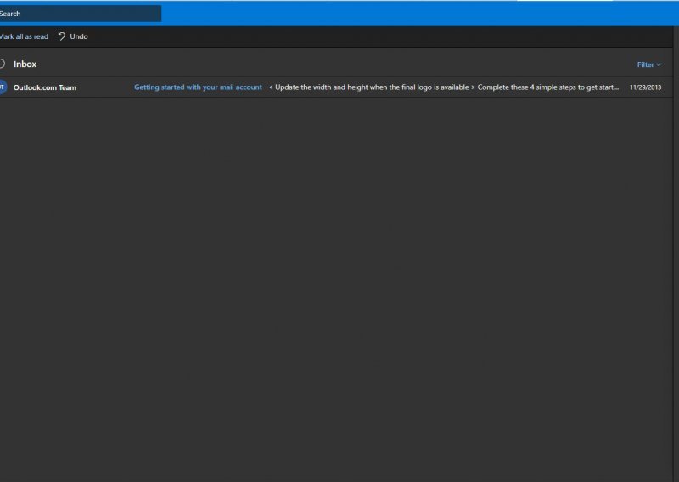
Task: Click the Undo arrow icon
Action: point(62,36)
